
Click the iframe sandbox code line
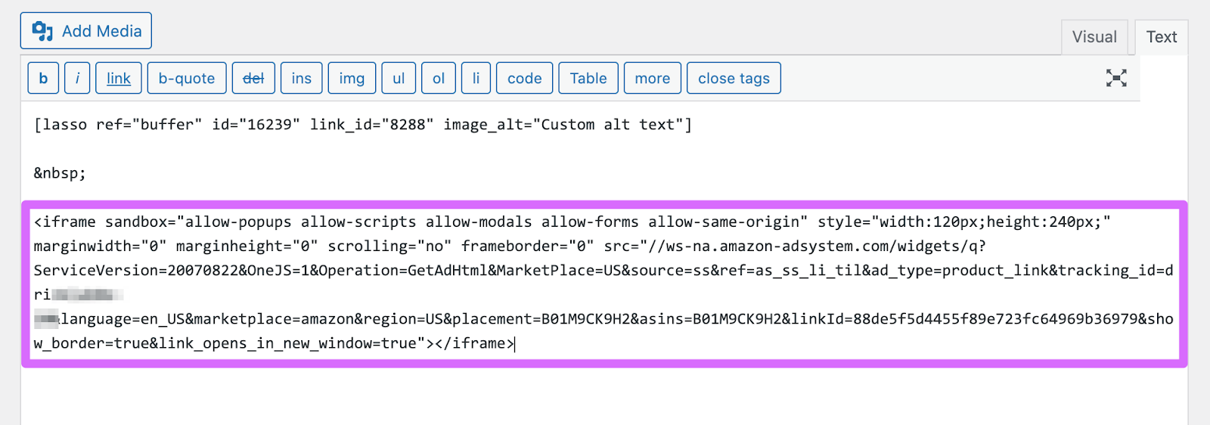tap(572, 222)
